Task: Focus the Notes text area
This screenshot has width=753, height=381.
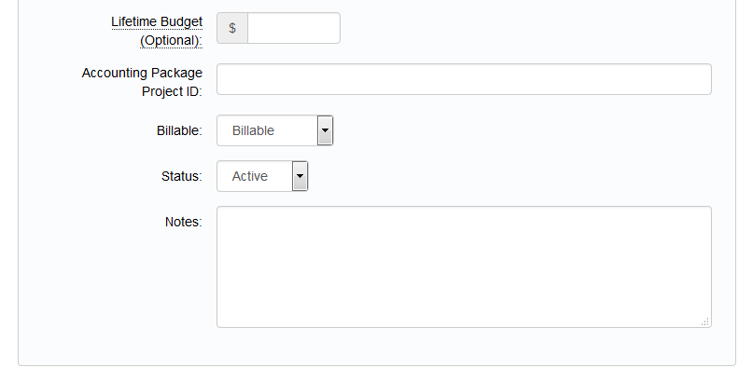Action: [x=464, y=267]
